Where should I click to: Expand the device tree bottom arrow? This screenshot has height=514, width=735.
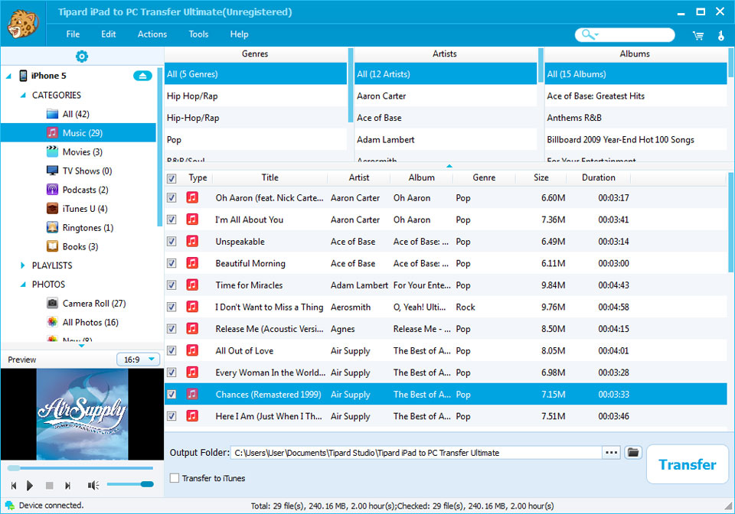82,346
